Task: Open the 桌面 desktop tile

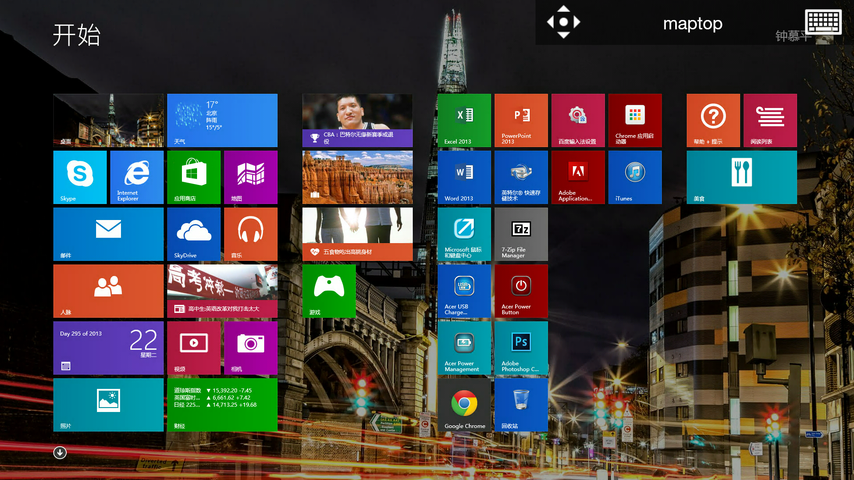Action: [x=109, y=120]
